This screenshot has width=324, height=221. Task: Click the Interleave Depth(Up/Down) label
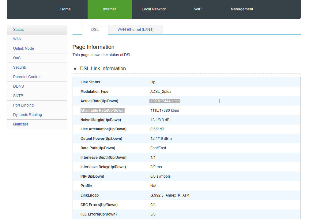pyautogui.click(x=104, y=158)
